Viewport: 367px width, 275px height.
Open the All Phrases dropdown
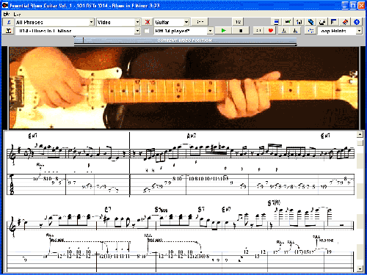(91, 22)
